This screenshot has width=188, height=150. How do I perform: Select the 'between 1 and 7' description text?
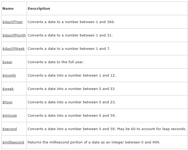69,49
